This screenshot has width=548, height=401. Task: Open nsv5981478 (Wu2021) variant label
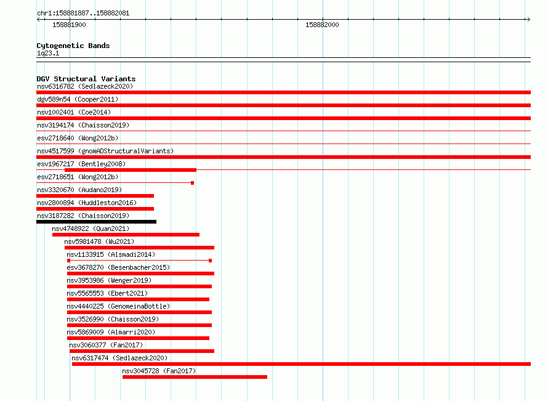click(99, 241)
